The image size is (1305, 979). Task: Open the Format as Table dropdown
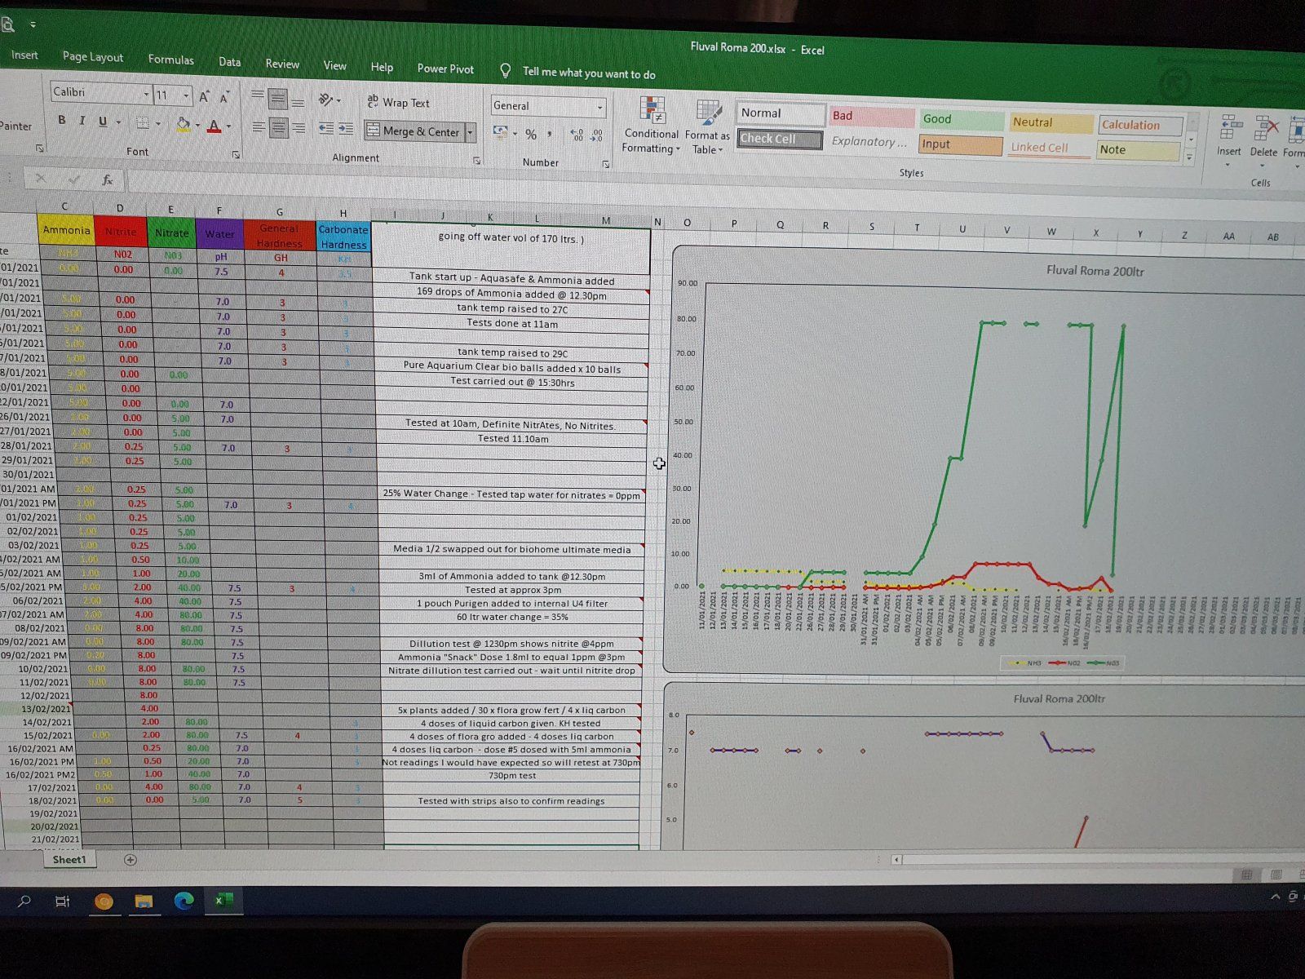point(707,127)
